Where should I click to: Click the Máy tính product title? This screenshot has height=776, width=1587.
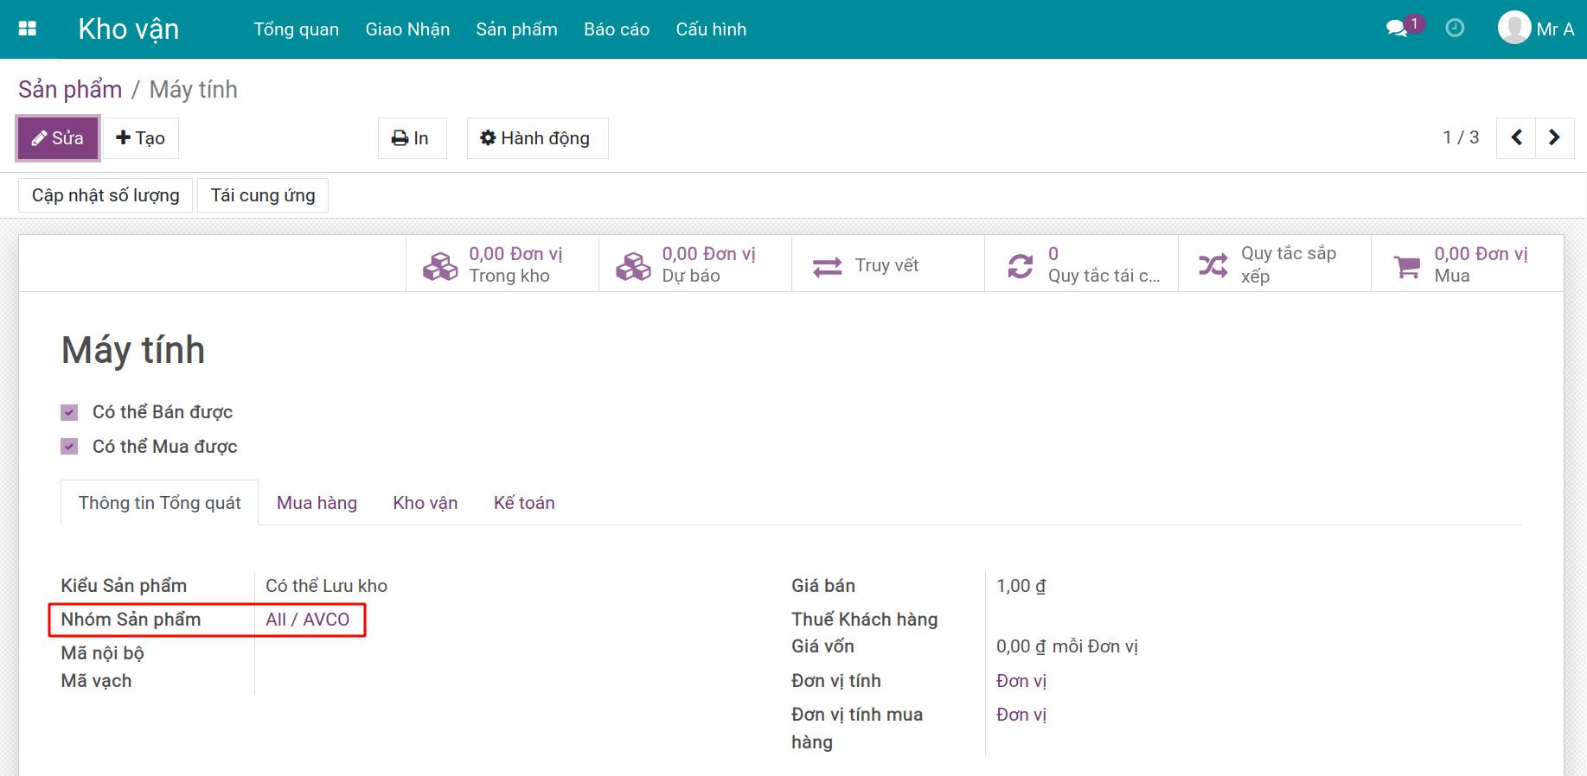(x=133, y=350)
